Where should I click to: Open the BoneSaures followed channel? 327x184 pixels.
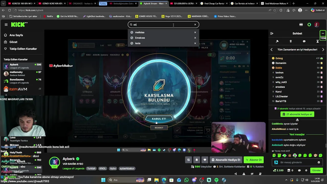[22, 81]
